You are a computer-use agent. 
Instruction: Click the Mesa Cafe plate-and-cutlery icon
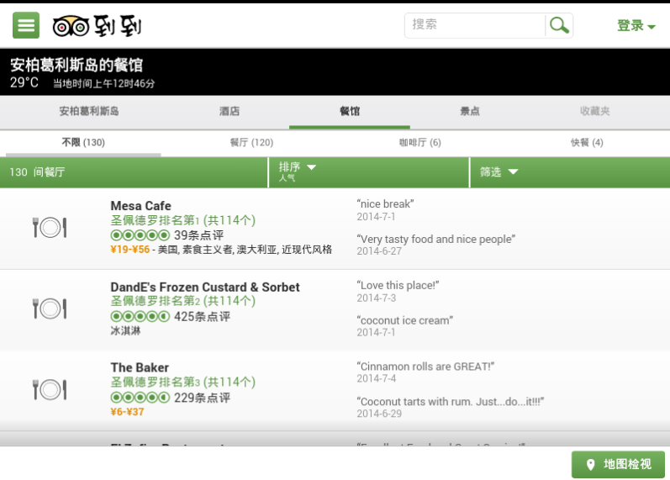click(50, 228)
